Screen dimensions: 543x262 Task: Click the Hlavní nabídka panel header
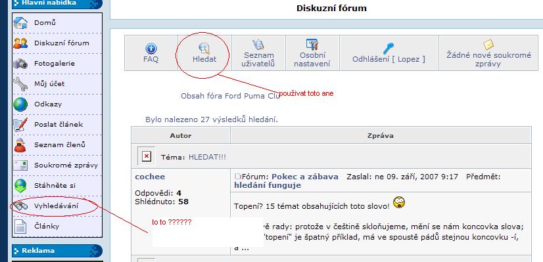57,3
